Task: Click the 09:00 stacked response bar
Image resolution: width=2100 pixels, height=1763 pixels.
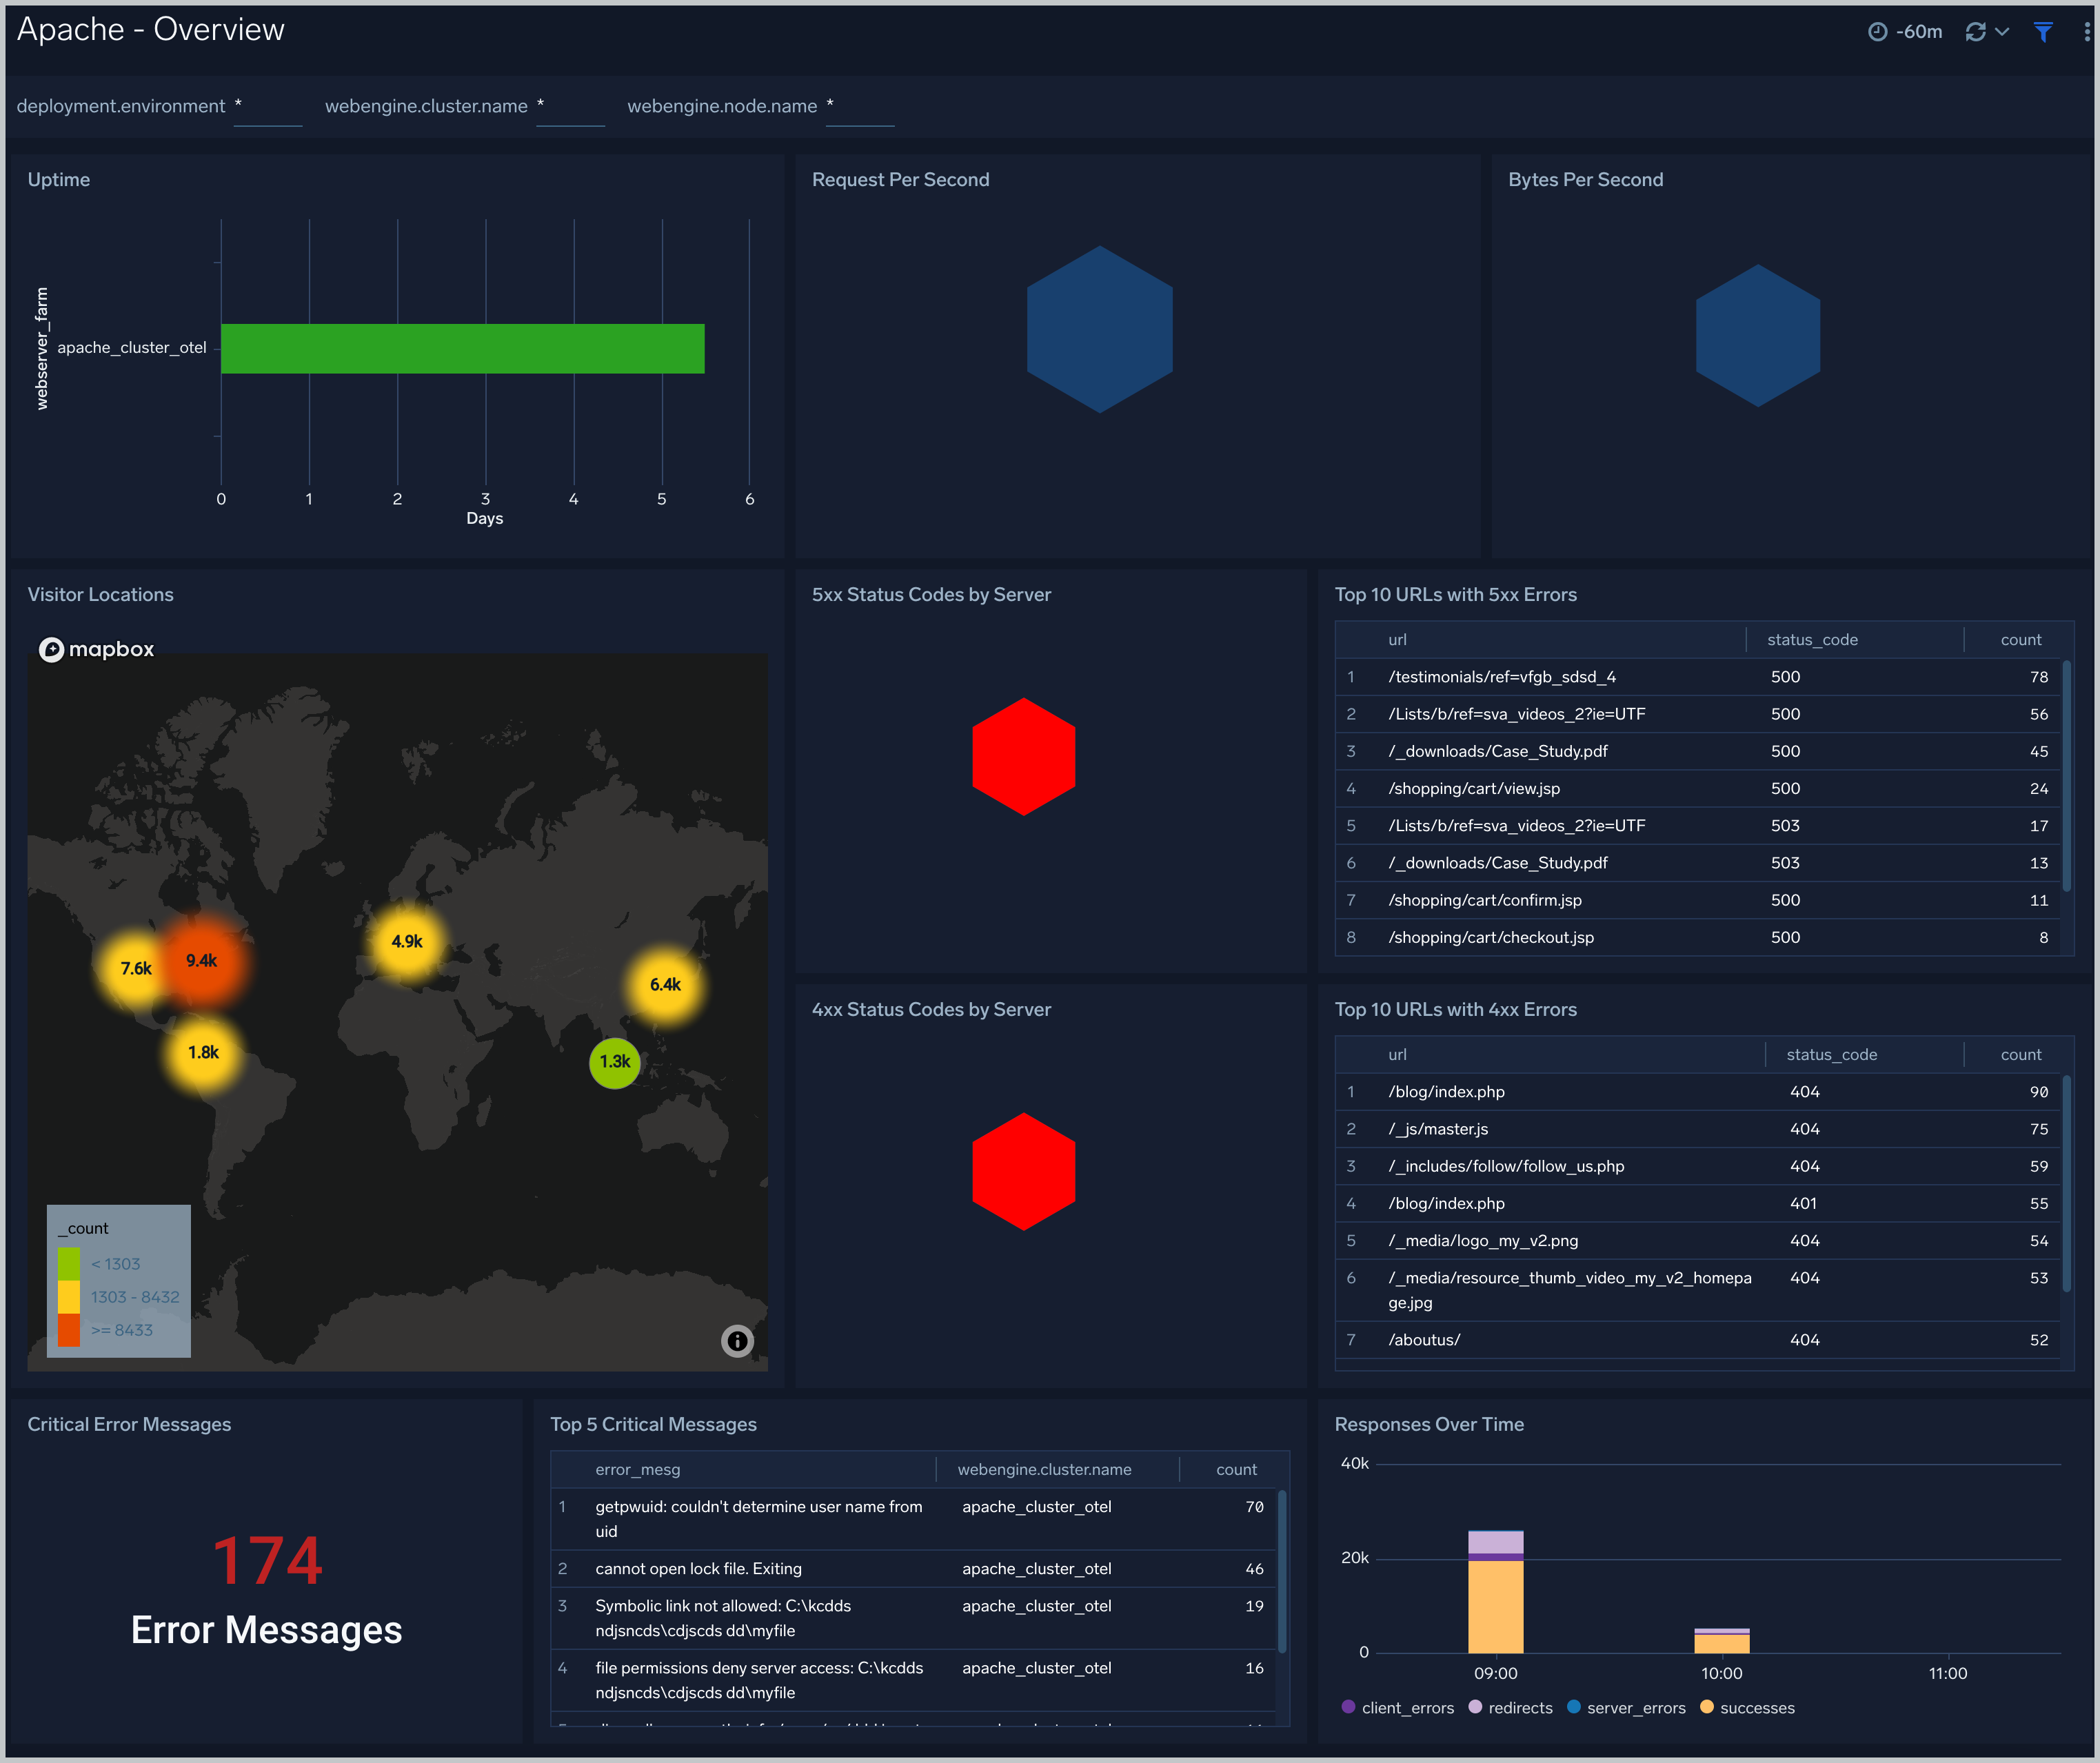Action: tap(1496, 1591)
